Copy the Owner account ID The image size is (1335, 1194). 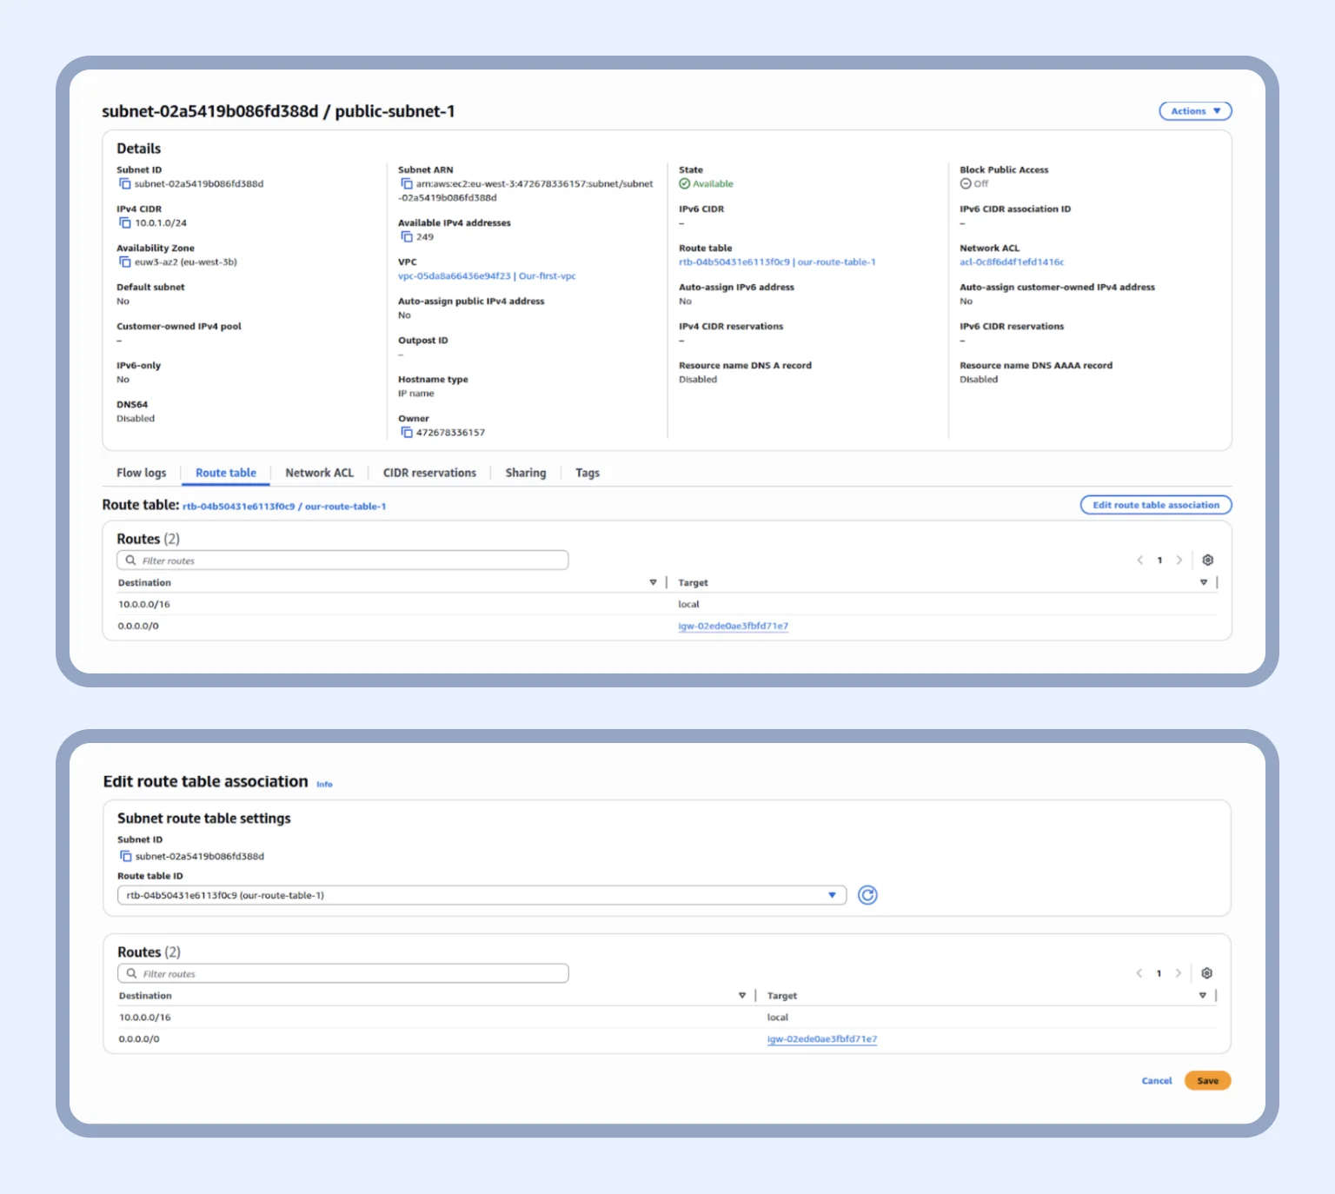tap(408, 432)
